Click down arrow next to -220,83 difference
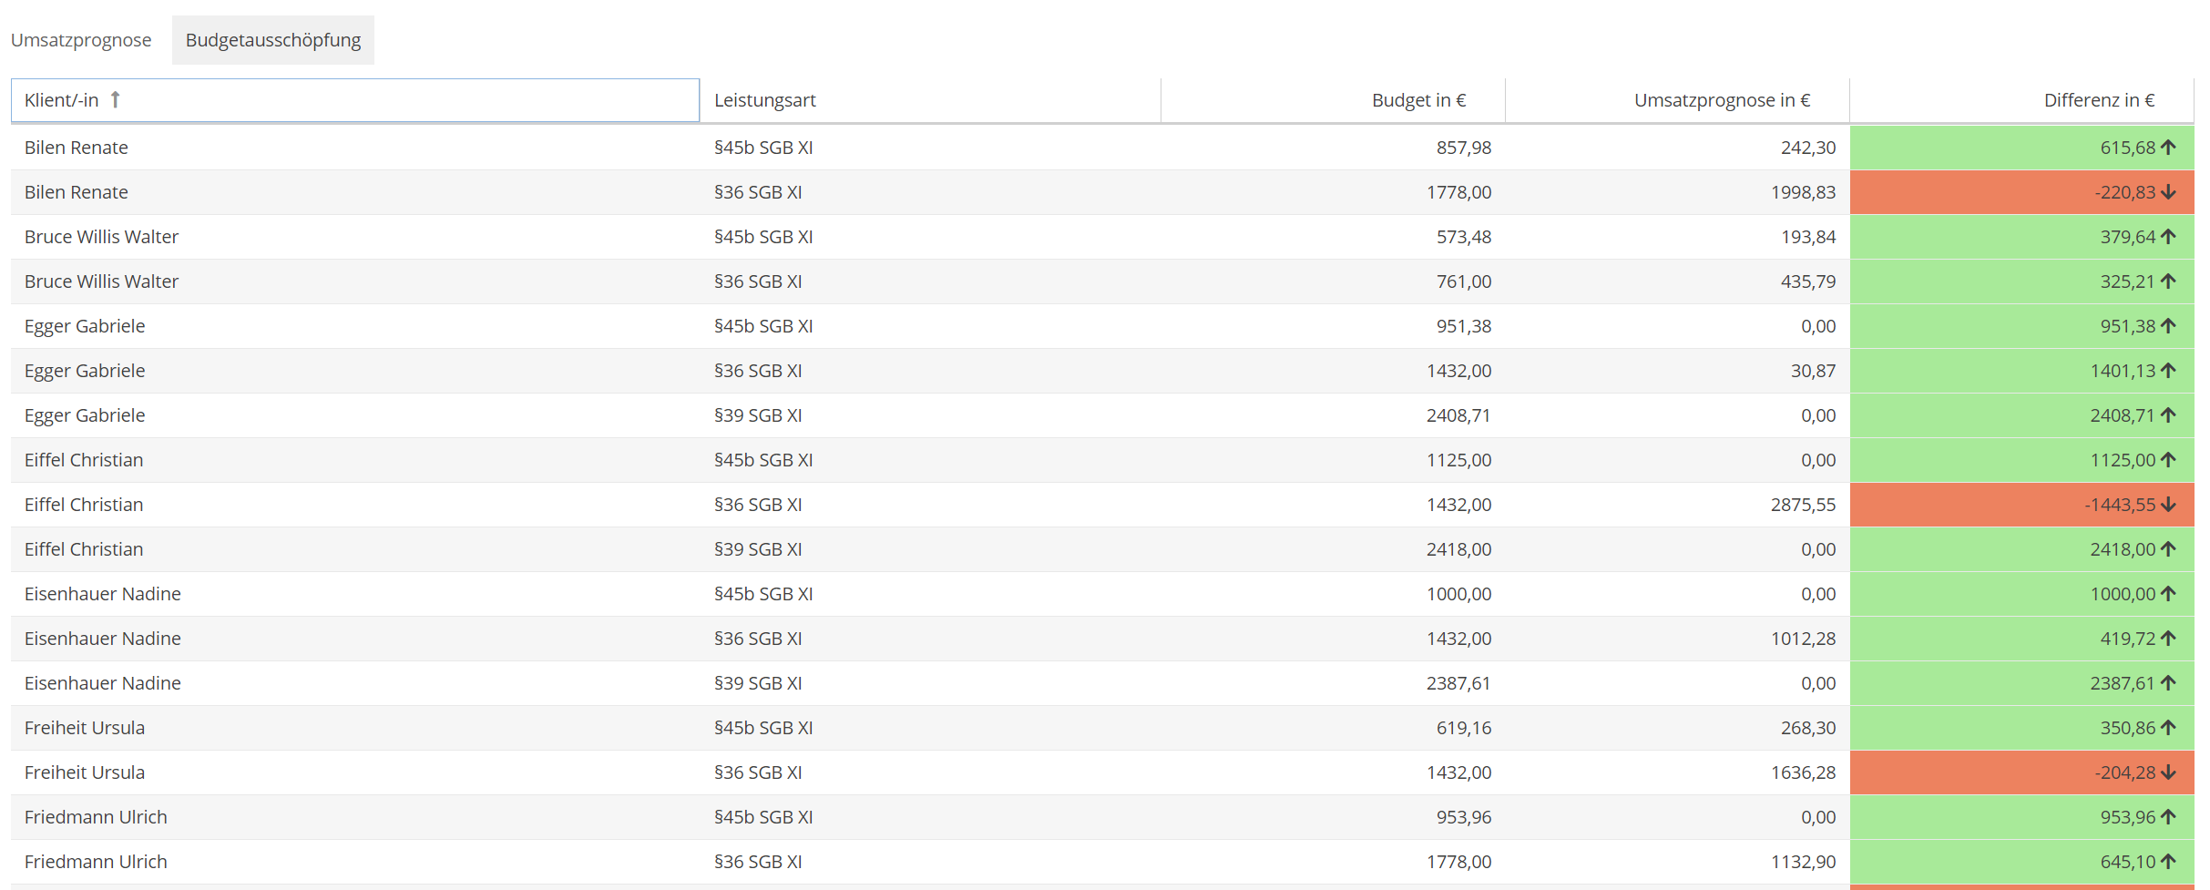This screenshot has width=2210, height=890. pos(2168,192)
